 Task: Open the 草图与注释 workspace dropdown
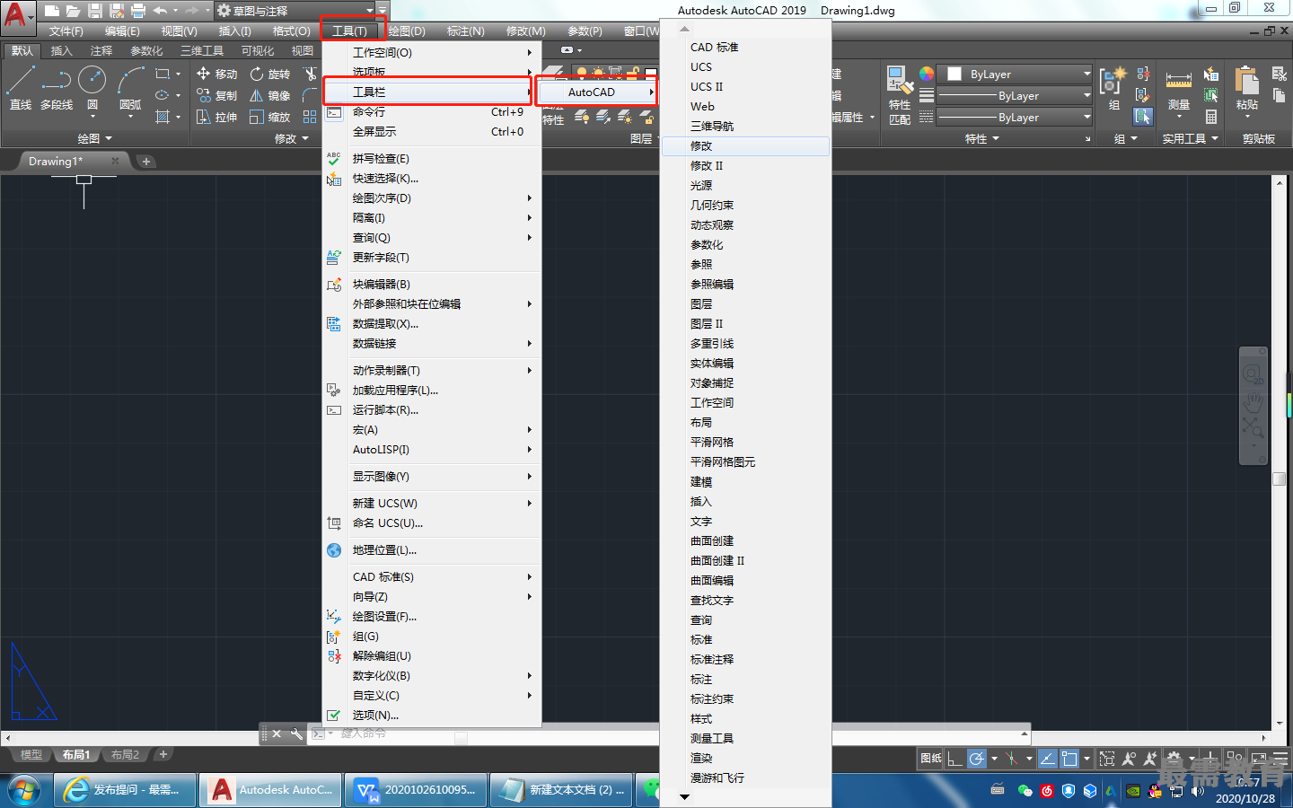click(x=295, y=11)
